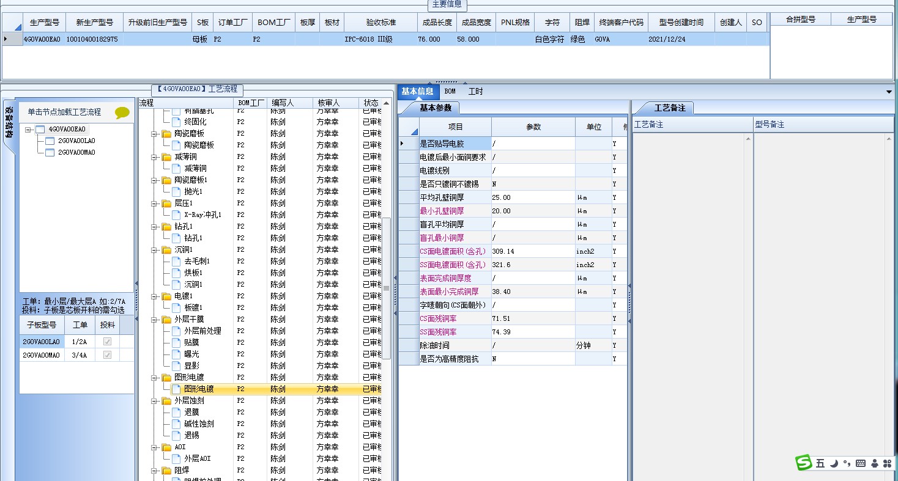The image size is (898, 481).
Task: Switch to the BOM tab
Action: click(450, 92)
